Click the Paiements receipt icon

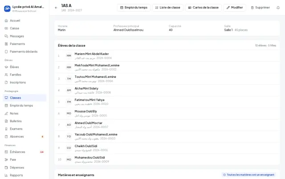point(6,44)
